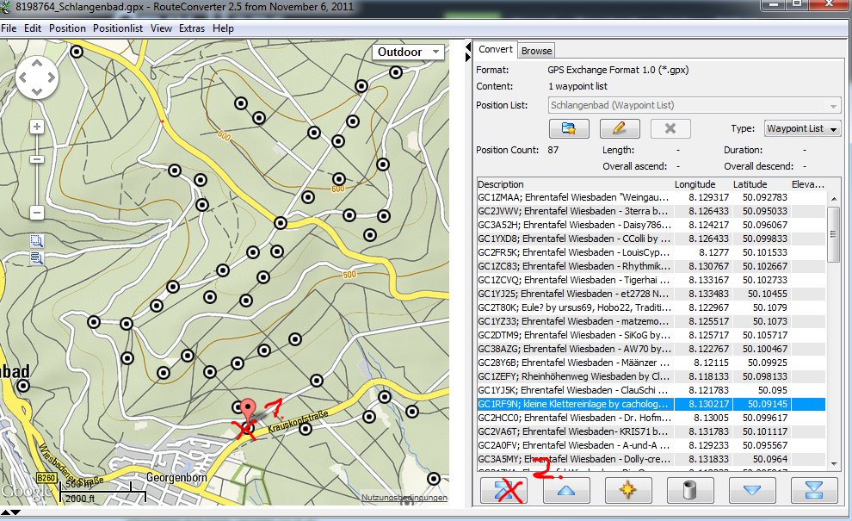Select the GC2HCC0 Dr. Hofm row
852x521 pixels.
click(x=651, y=418)
